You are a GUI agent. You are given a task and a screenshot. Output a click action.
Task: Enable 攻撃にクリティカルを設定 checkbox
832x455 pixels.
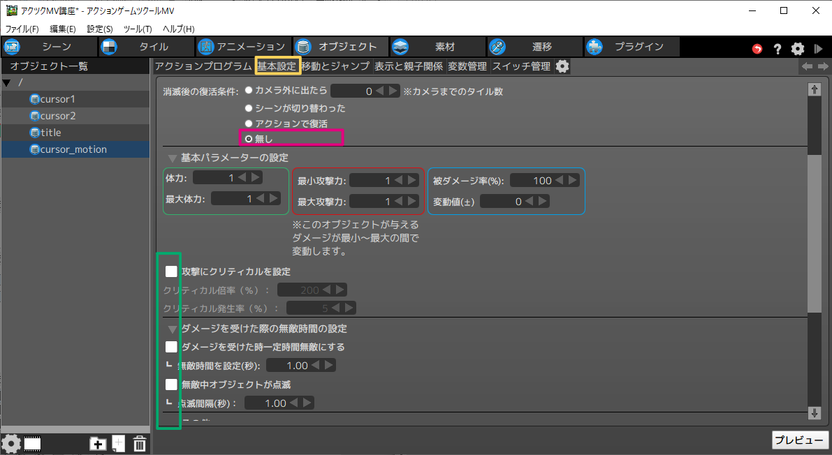pyautogui.click(x=171, y=271)
